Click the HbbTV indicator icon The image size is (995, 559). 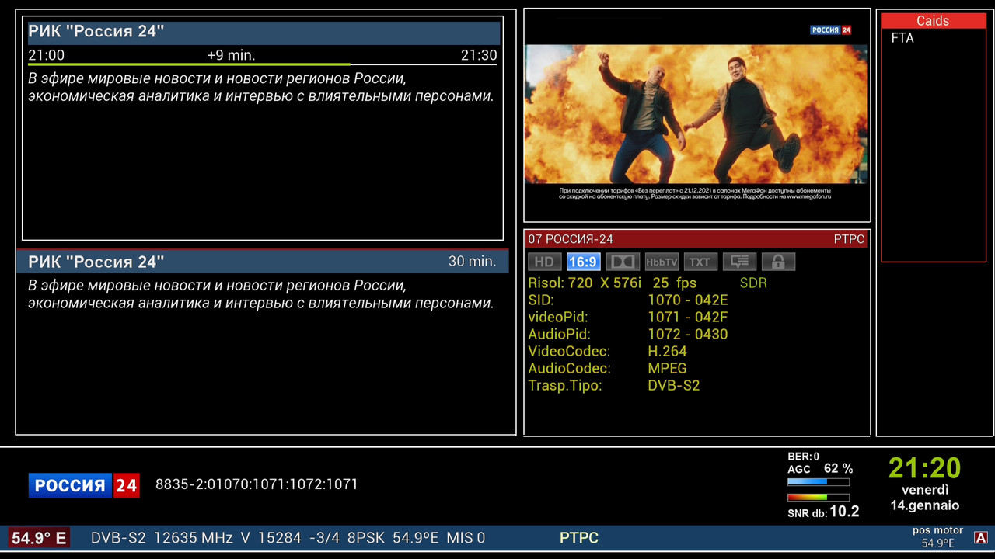tap(662, 262)
